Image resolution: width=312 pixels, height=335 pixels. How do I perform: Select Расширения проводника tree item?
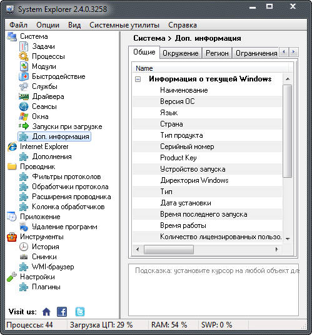pyautogui.click(x=71, y=197)
